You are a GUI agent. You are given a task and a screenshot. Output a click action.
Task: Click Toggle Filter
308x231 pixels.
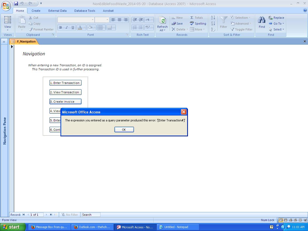(x=241, y=29)
